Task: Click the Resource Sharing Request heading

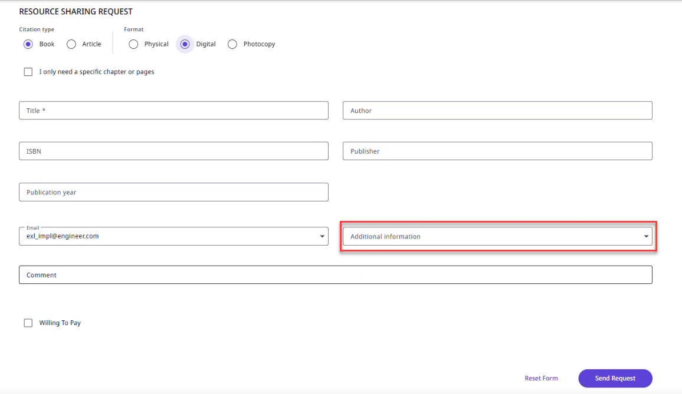Action: [x=76, y=12]
